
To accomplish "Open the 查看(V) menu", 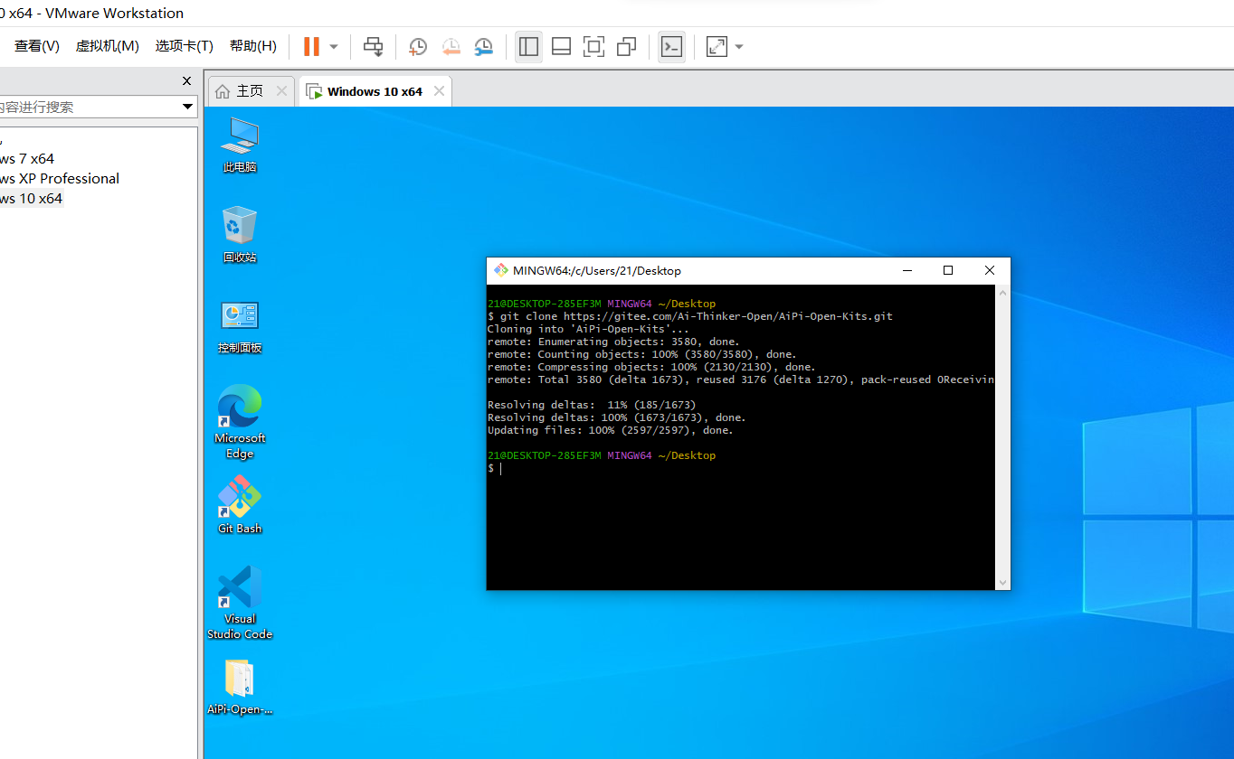I will click(36, 46).
